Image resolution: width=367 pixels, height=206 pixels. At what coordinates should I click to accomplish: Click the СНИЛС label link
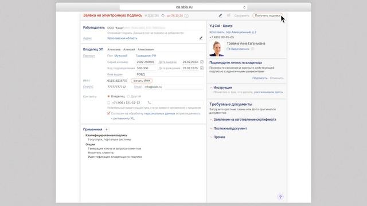(x=88, y=87)
